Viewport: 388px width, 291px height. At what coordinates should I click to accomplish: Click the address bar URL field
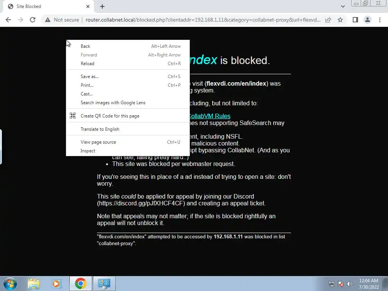tap(203, 20)
